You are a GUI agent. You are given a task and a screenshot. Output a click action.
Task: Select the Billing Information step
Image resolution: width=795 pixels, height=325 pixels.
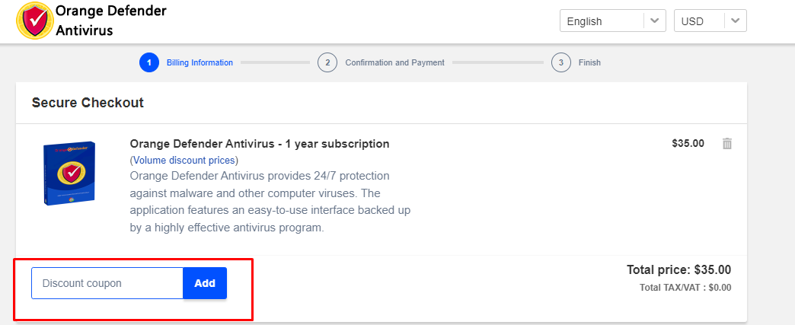pos(200,63)
